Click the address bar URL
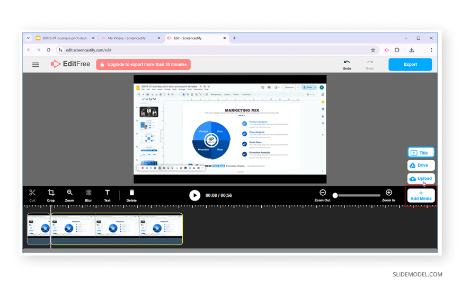Image resolution: width=461 pixels, height=286 pixels. point(88,50)
